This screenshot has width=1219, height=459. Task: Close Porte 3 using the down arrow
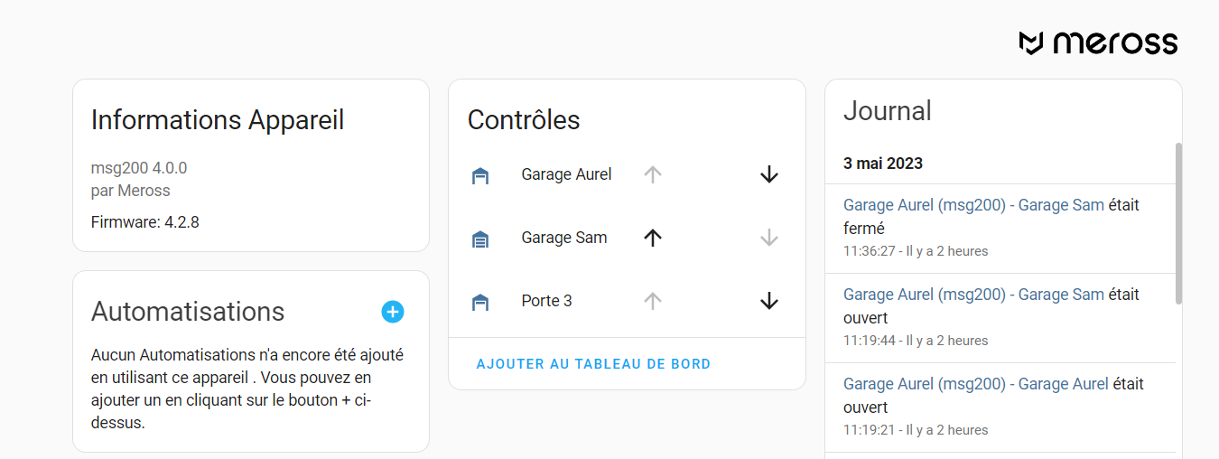click(768, 301)
